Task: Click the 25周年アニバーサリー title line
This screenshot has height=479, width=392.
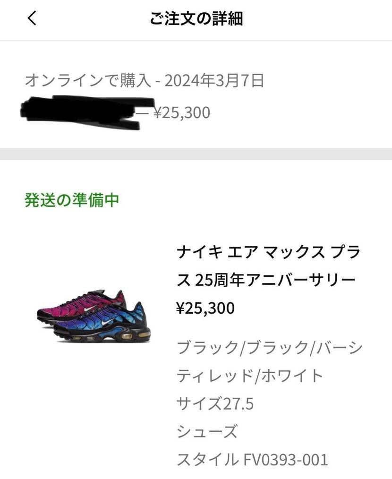Action: 275,280
